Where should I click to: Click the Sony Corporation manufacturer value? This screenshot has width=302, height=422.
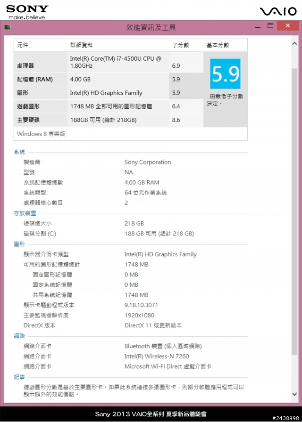[148, 162]
